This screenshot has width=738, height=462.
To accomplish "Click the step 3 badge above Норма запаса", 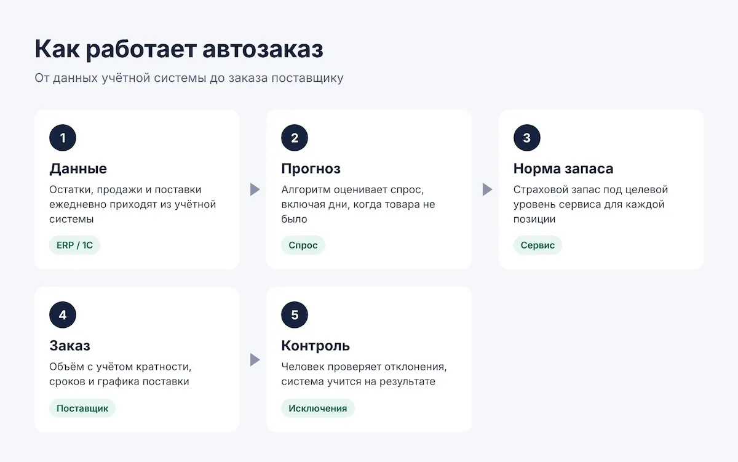I will coord(527,138).
